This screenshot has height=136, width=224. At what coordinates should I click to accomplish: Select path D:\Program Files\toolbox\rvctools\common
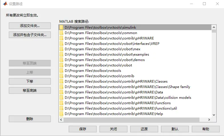[135, 33]
